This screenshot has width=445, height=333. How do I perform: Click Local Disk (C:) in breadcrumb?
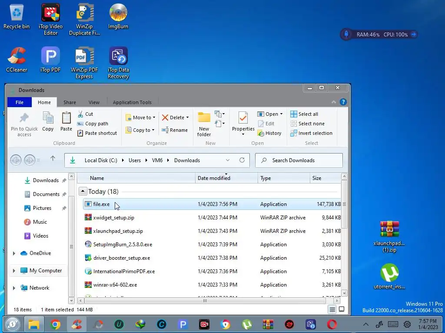click(101, 160)
